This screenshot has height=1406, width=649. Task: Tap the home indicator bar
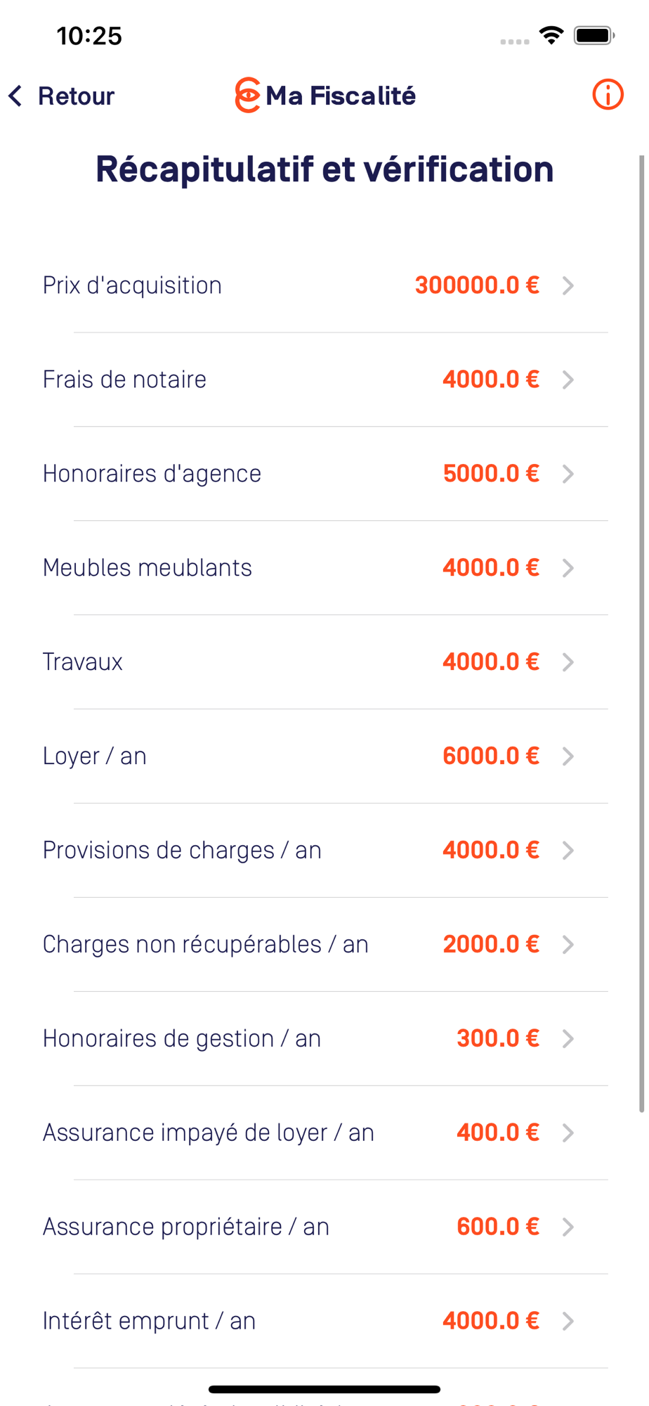coord(324,1389)
